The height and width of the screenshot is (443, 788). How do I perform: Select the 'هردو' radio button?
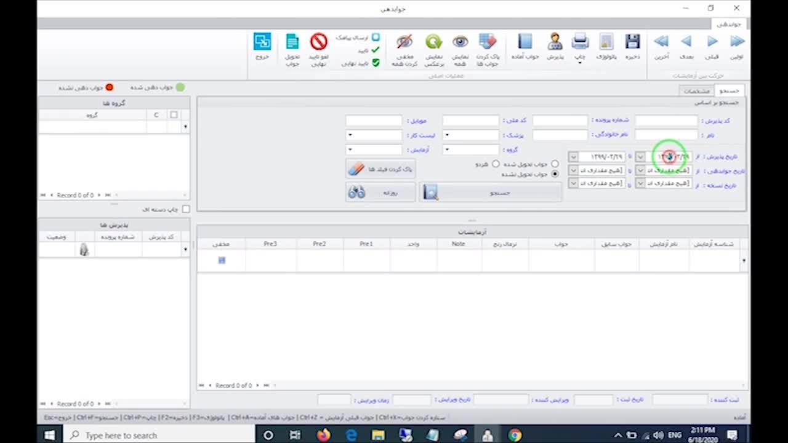496,164
